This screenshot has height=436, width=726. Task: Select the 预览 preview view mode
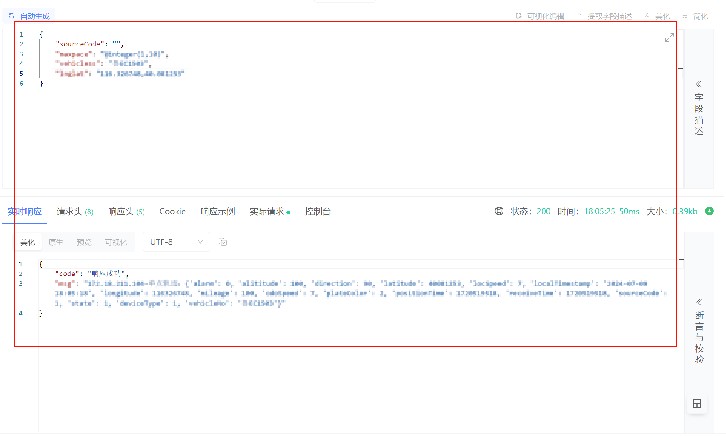84,242
